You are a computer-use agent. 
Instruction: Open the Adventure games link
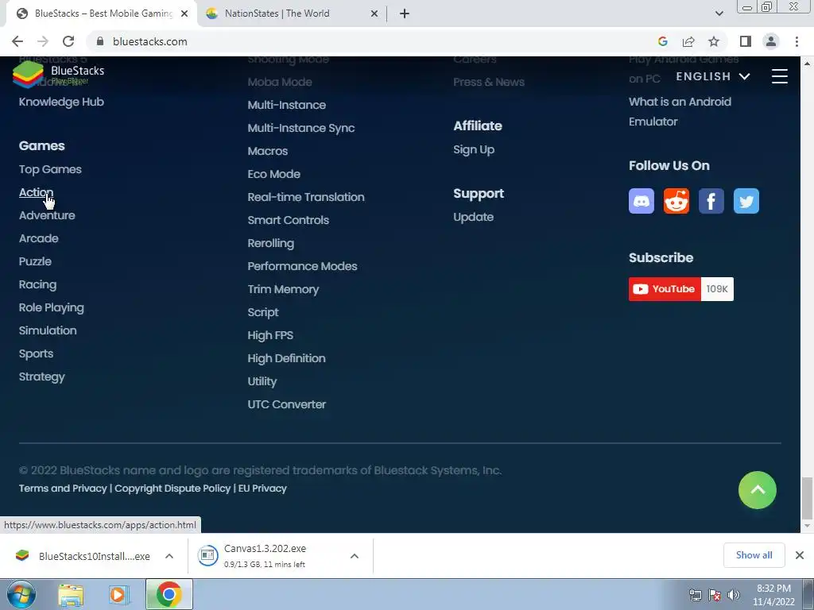click(x=47, y=215)
